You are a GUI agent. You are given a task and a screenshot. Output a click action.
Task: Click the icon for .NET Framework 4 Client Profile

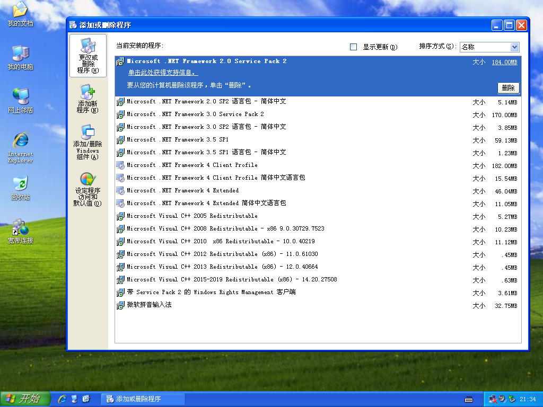click(x=120, y=165)
